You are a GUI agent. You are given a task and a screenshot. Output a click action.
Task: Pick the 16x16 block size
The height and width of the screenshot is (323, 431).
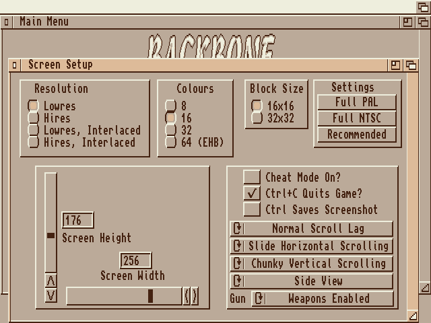[257, 106]
